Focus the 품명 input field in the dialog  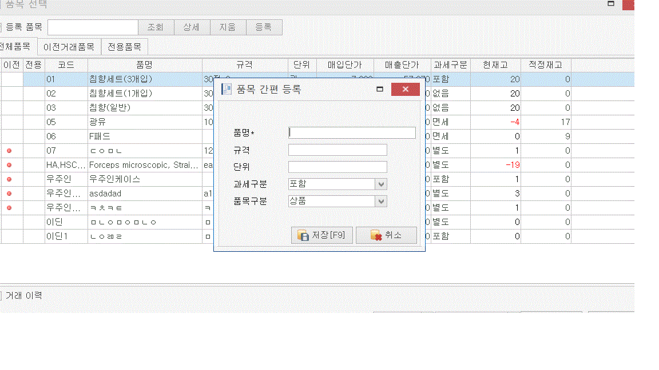tap(352, 132)
